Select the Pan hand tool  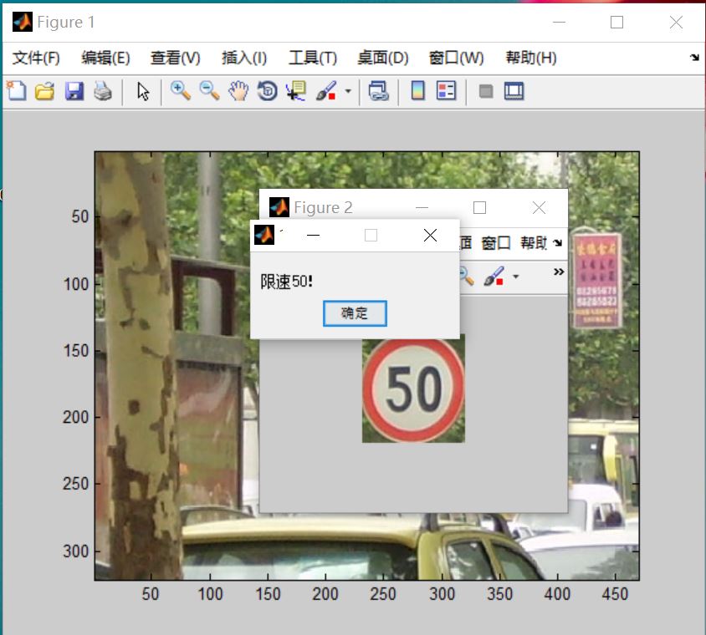point(238,91)
